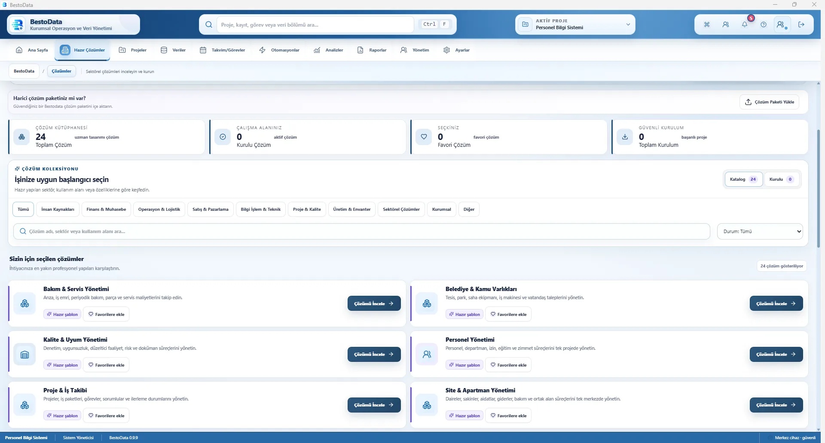Click the logout icon in header
This screenshot has height=443, width=825.
coord(801,24)
